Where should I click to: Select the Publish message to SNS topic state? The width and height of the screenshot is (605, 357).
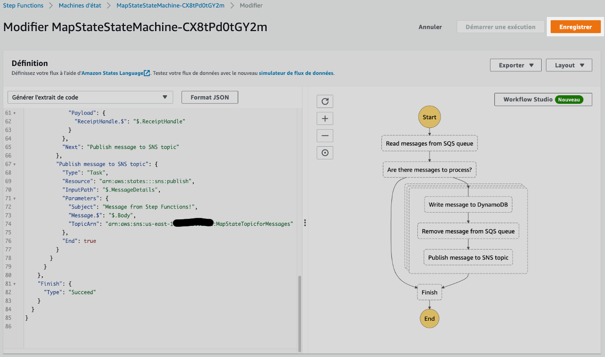pos(468,257)
